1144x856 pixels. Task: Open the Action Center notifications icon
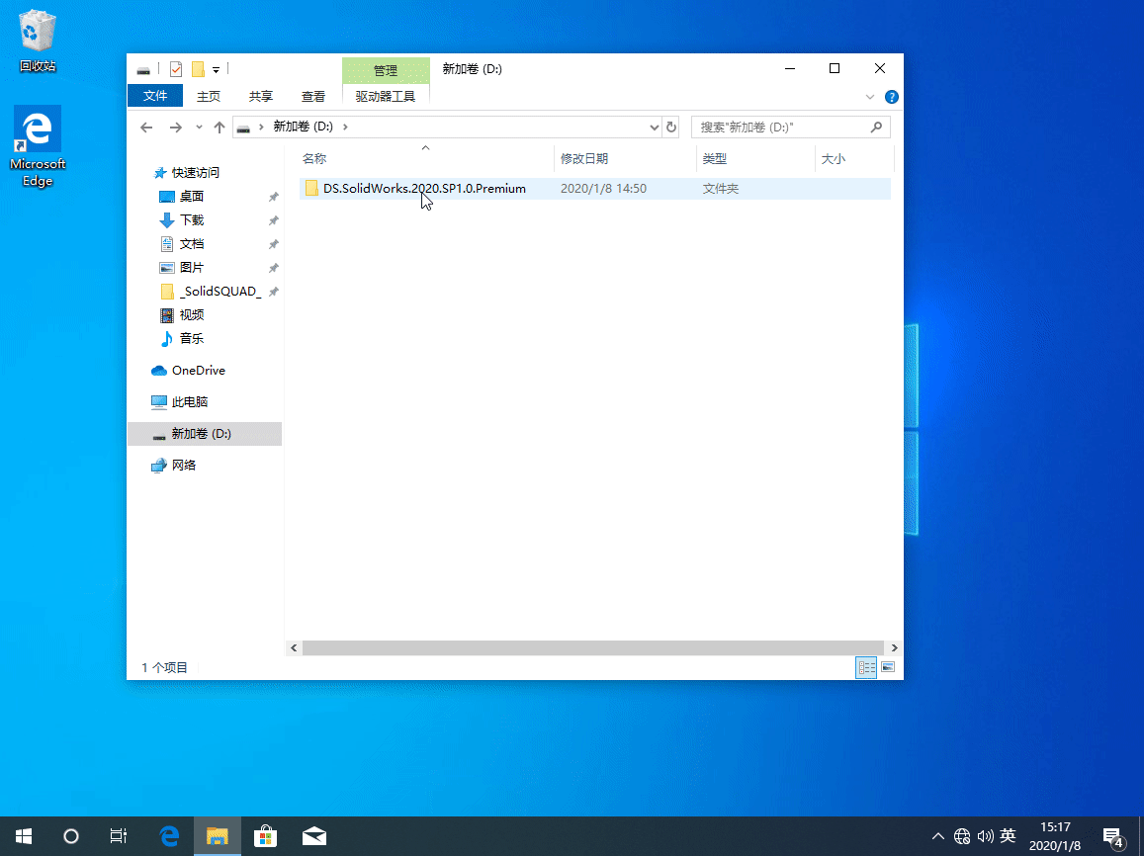point(1114,838)
